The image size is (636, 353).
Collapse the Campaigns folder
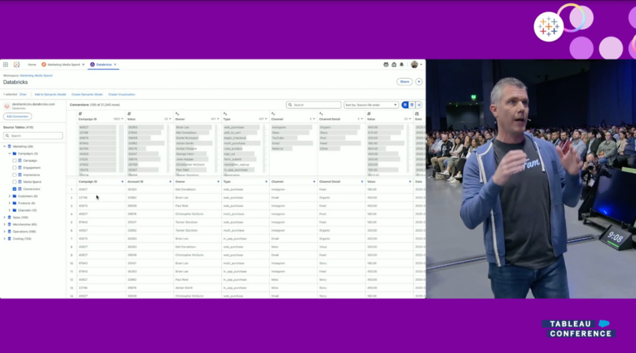(x=9, y=154)
